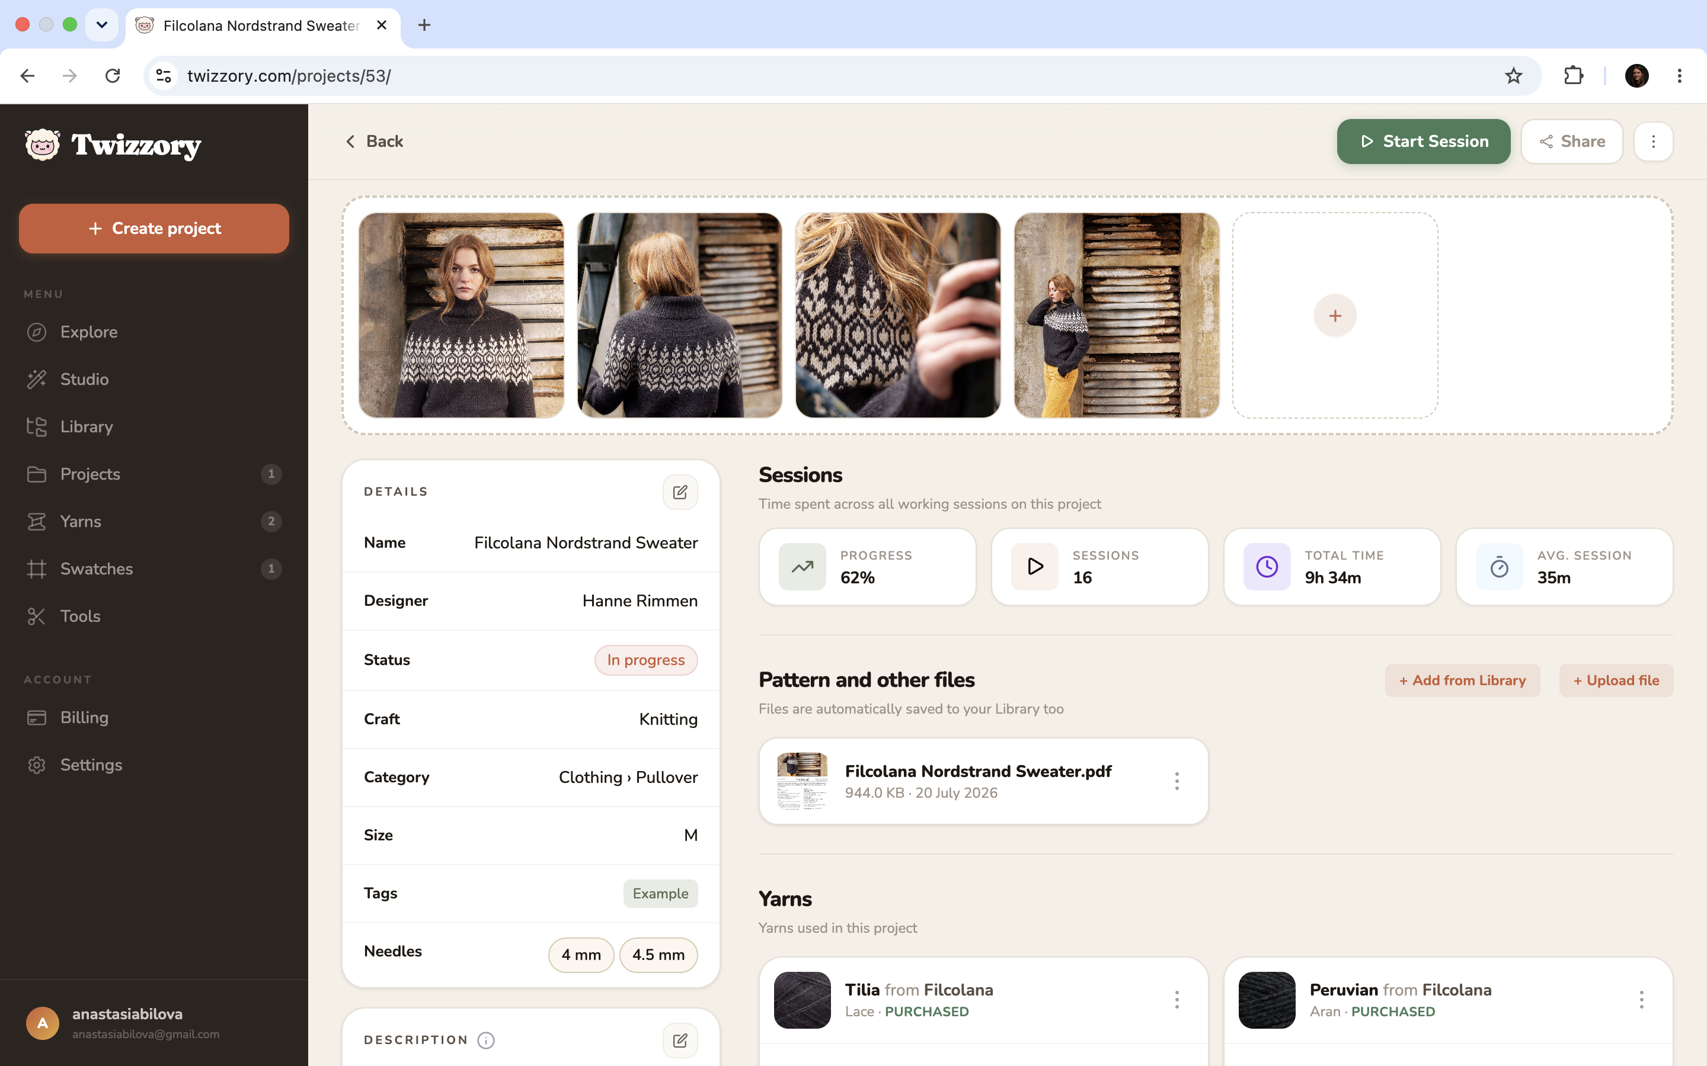Close the Filcolana Nordstrand Sweater tab
The image size is (1707, 1066).
pos(382,25)
